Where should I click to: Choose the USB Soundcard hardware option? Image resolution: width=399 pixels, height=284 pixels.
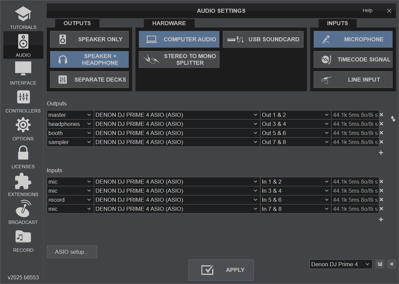[x=263, y=39]
